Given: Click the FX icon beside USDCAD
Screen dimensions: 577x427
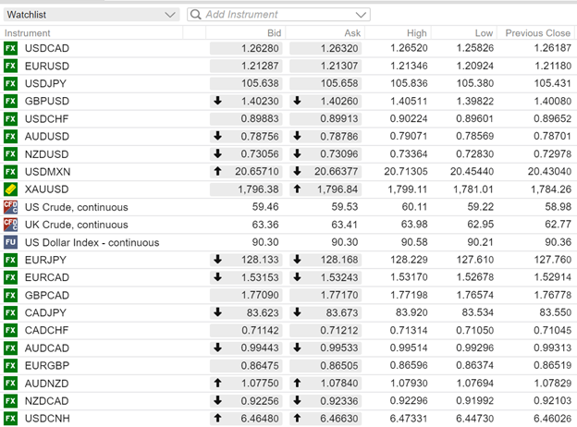Looking at the screenshot, I should tap(11, 48).
